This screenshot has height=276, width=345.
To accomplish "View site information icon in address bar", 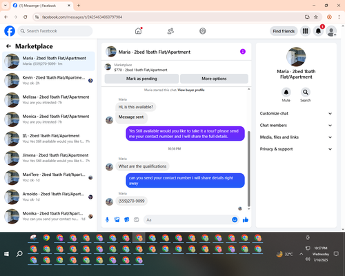I will pos(37,17).
